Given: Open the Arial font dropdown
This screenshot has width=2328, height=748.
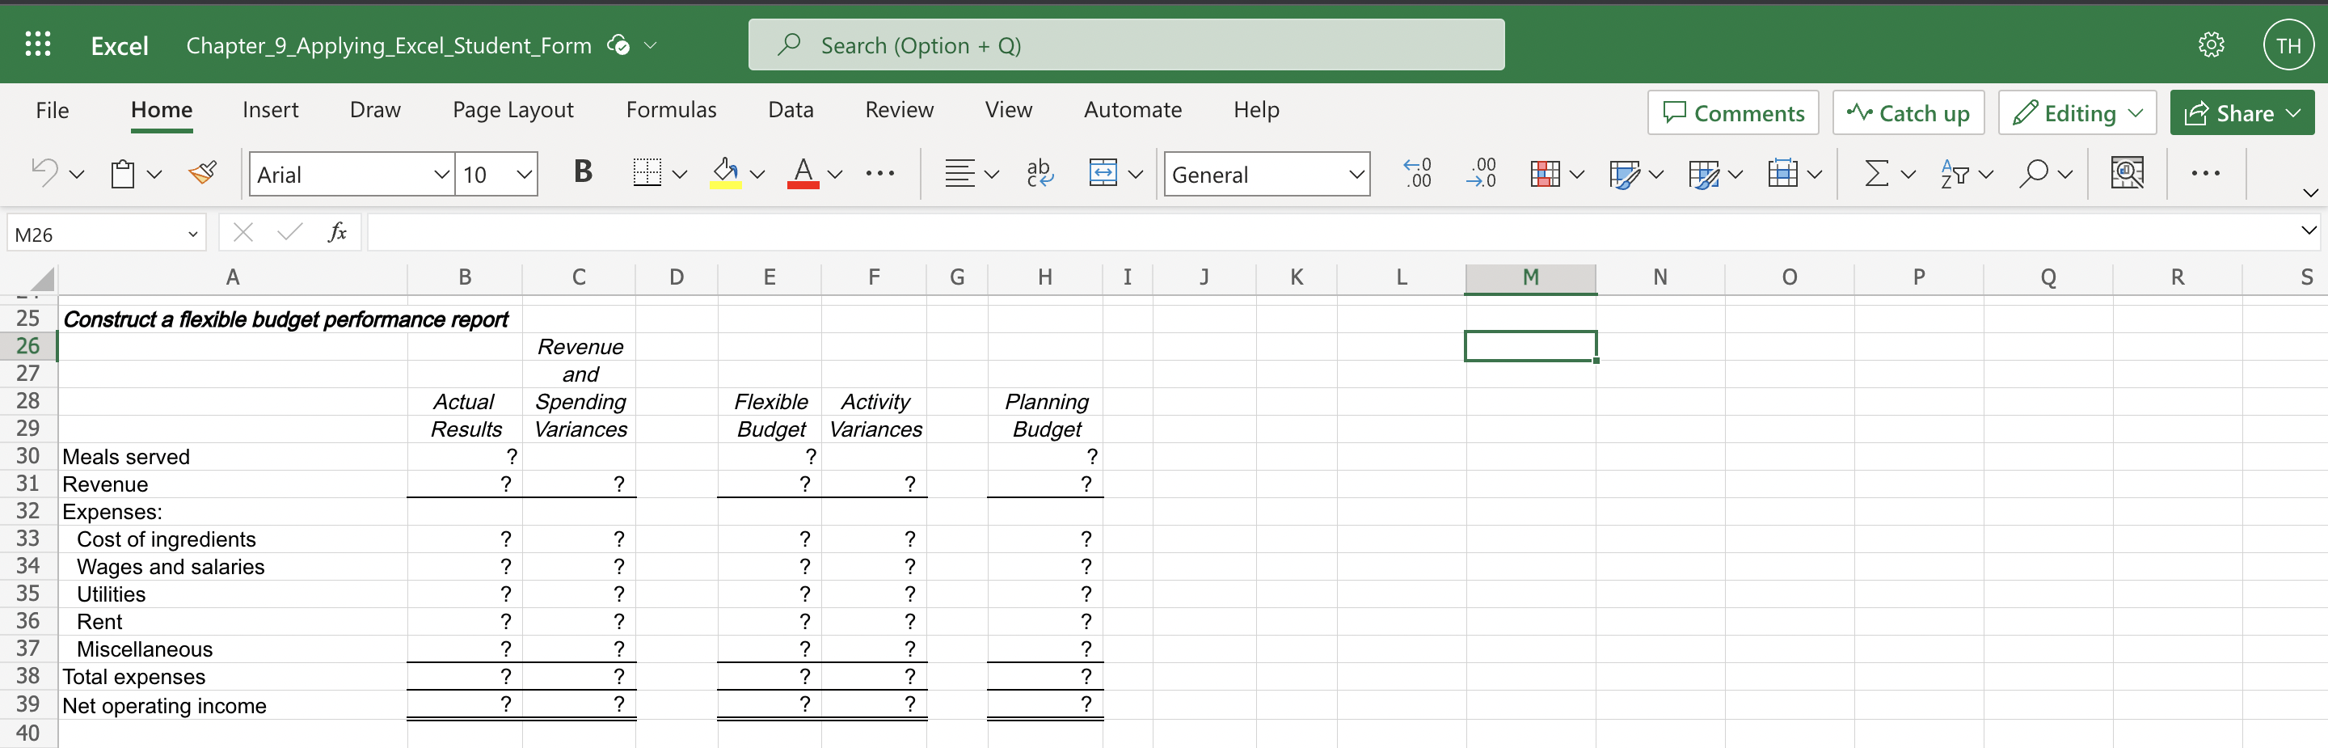Looking at the screenshot, I should coord(441,174).
